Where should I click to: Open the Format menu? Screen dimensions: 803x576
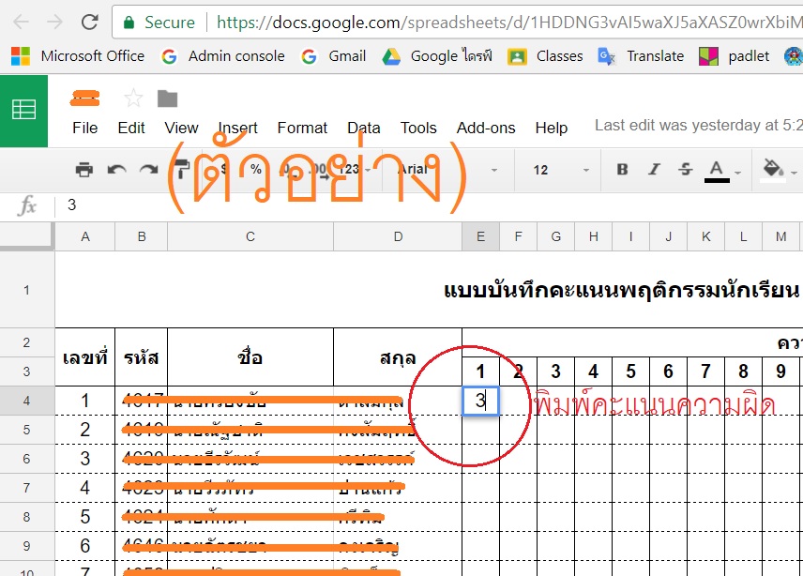pyautogui.click(x=302, y=128)
